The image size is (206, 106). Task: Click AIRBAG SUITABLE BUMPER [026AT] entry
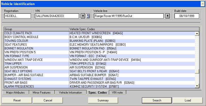[x=94, y=75]
